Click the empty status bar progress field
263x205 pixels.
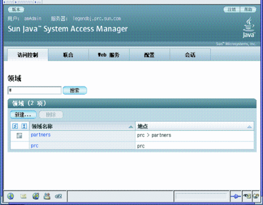tap(201, 196)
